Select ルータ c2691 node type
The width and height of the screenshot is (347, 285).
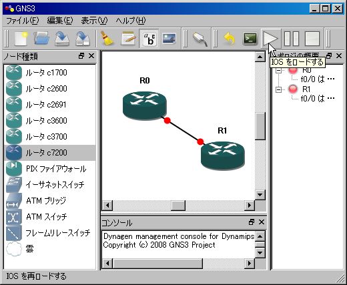click(x=50, y=105)
